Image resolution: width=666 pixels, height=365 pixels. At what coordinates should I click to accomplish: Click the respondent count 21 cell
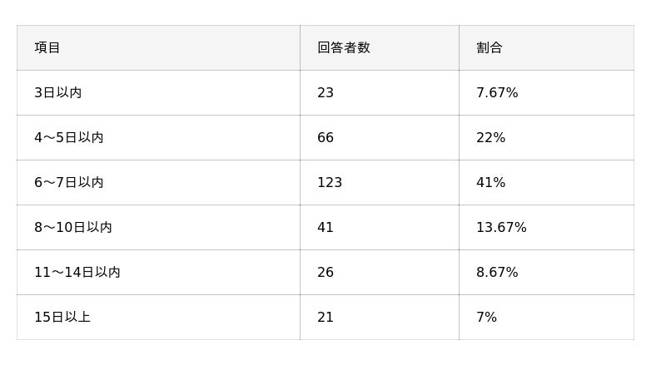326,318
